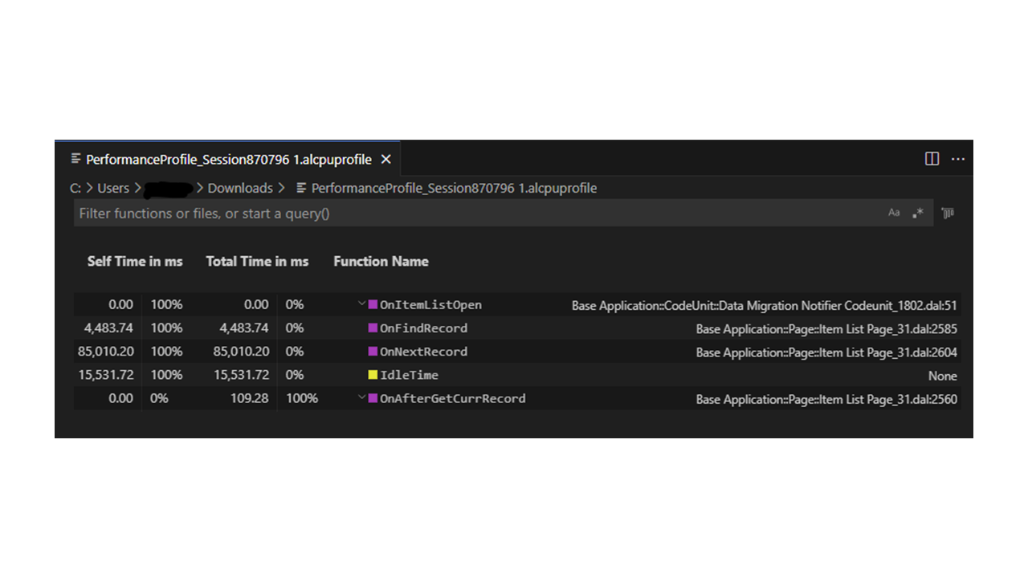This screenshot has width=1028, height=578.
Task: Focus the Filter functions or files field
Action: click(474, 214)
